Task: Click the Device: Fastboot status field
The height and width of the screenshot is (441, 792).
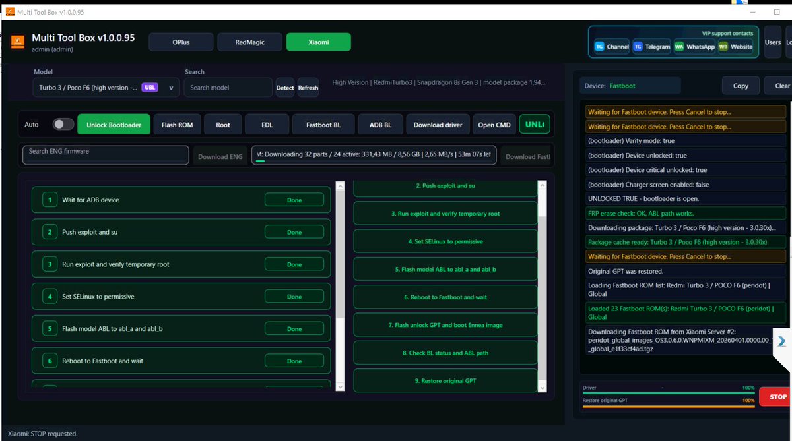Action: coord(630,86)
